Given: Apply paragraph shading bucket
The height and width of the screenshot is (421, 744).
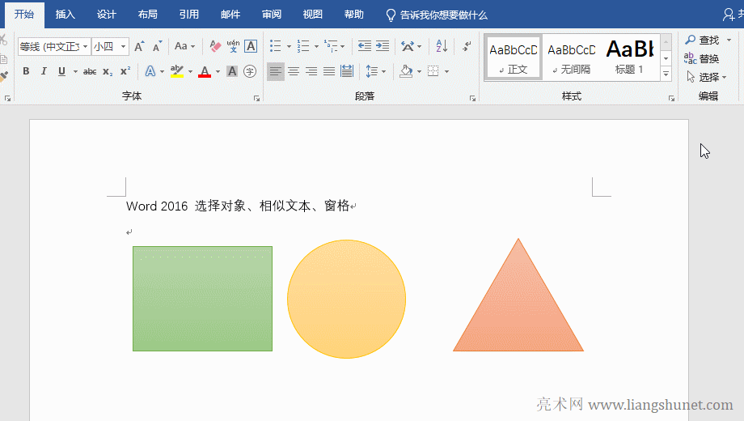Looking at the screenshot, I should (x=406, y=71).
